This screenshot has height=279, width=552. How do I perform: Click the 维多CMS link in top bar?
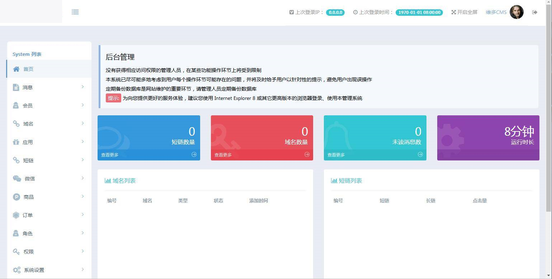pos(496,12)
